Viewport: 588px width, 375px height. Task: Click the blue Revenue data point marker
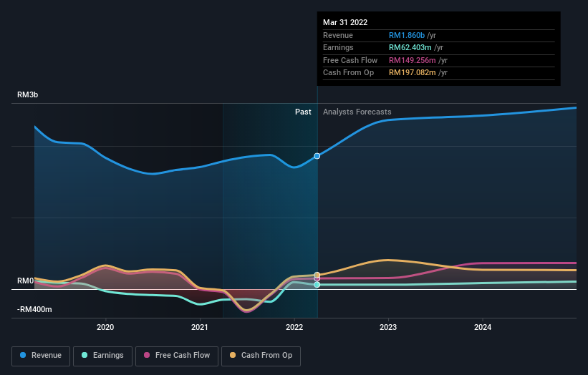pyautogui.click(x=317, y=156)
